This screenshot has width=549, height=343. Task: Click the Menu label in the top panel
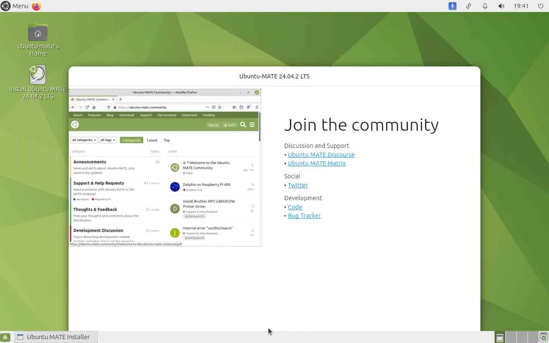20,6
